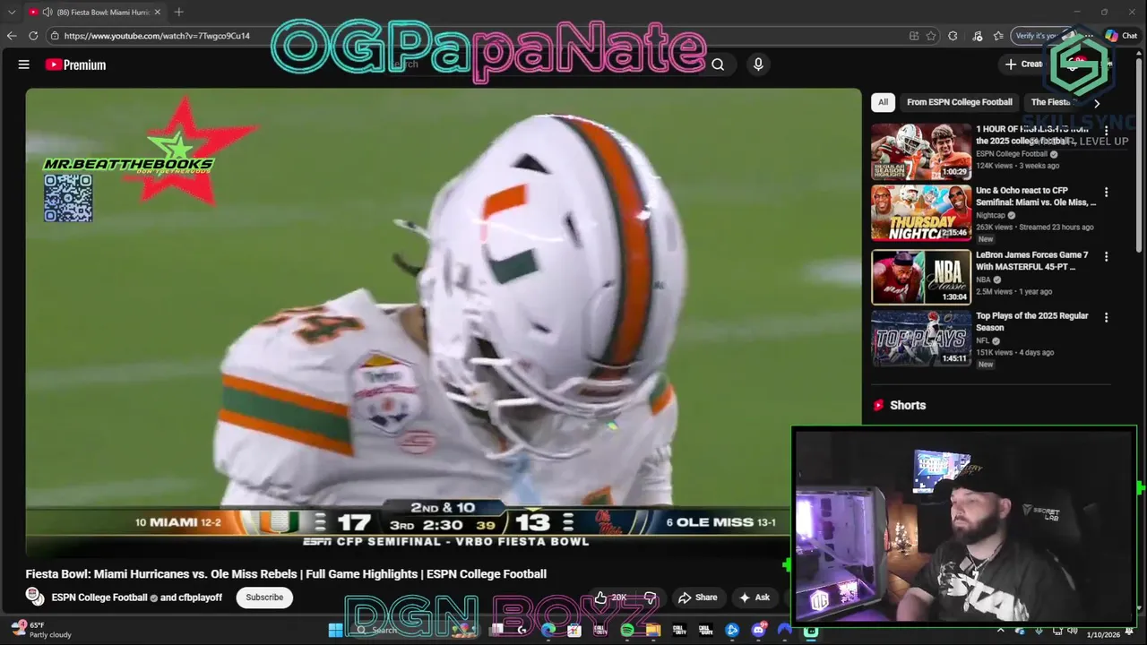Image resolution: width=1147 pixels, height=645 pixels.
Task: Open the tab search dropdown arrow
Action: (x=12, y=12)
